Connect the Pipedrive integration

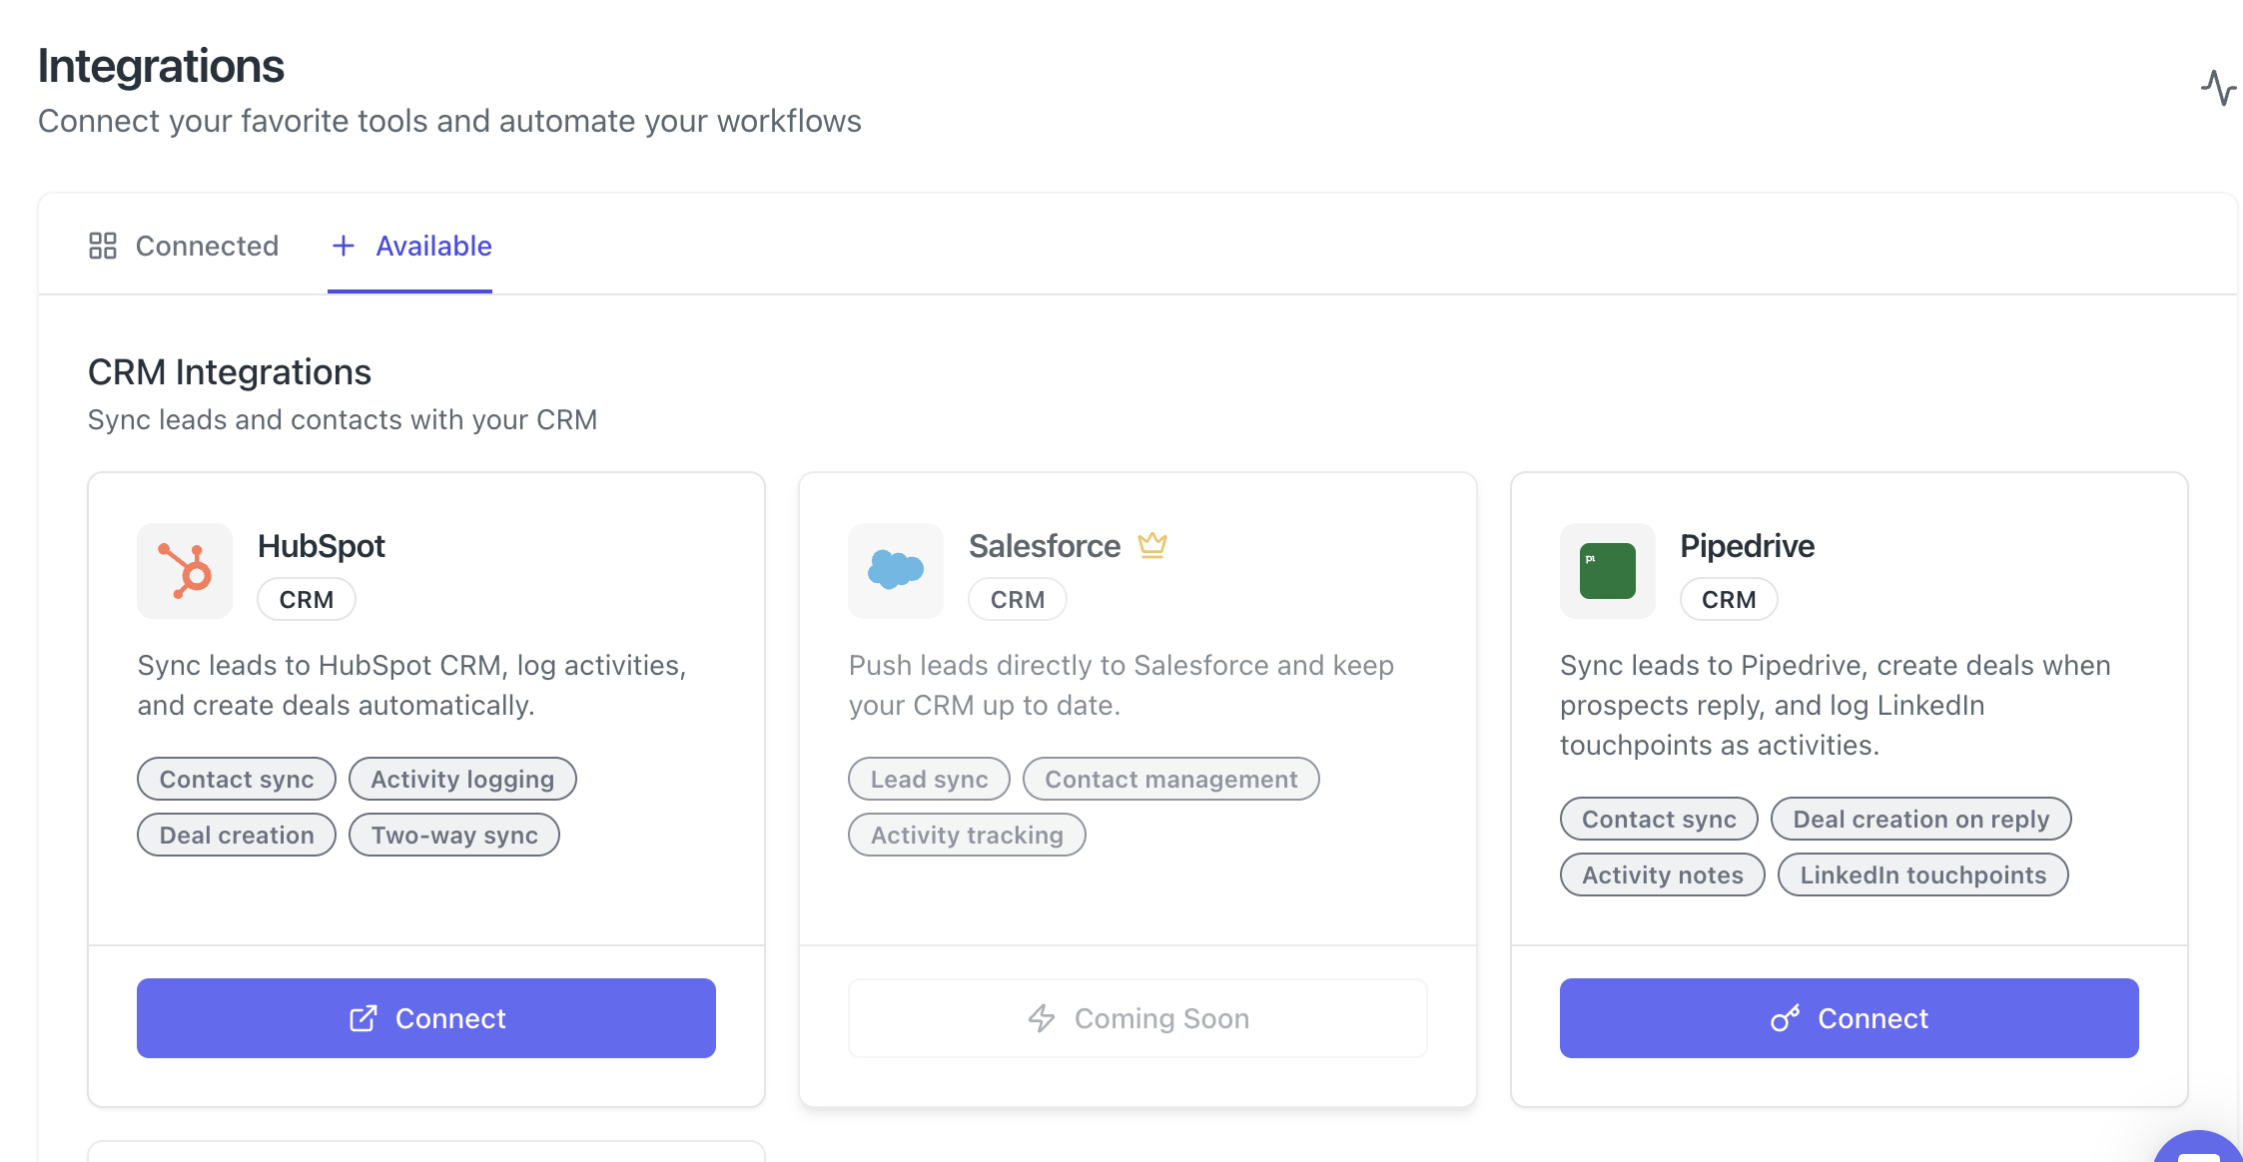(1849, 1018)
